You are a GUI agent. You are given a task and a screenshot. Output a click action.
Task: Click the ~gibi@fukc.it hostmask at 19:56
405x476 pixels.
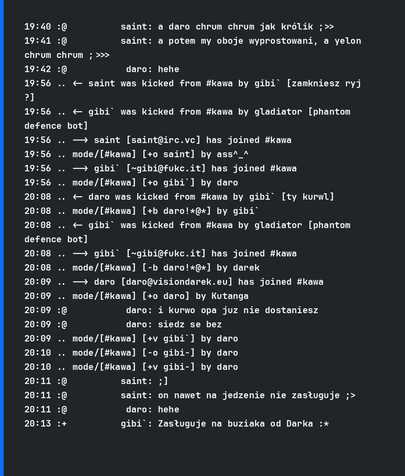pos(166,169)
